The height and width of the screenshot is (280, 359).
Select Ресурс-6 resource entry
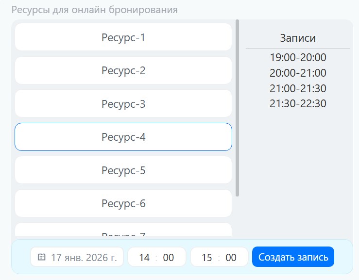coord(123,203)
